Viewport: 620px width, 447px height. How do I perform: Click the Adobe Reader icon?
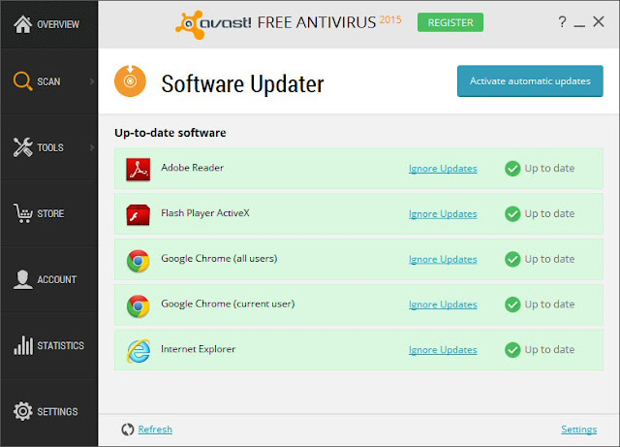[x=138, y=169]
